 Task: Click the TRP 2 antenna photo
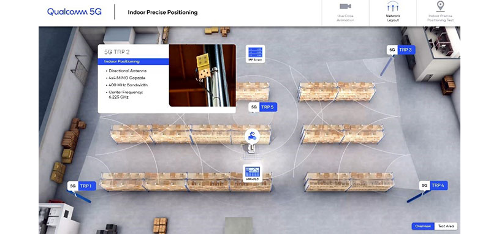click(x=202, y=75)
